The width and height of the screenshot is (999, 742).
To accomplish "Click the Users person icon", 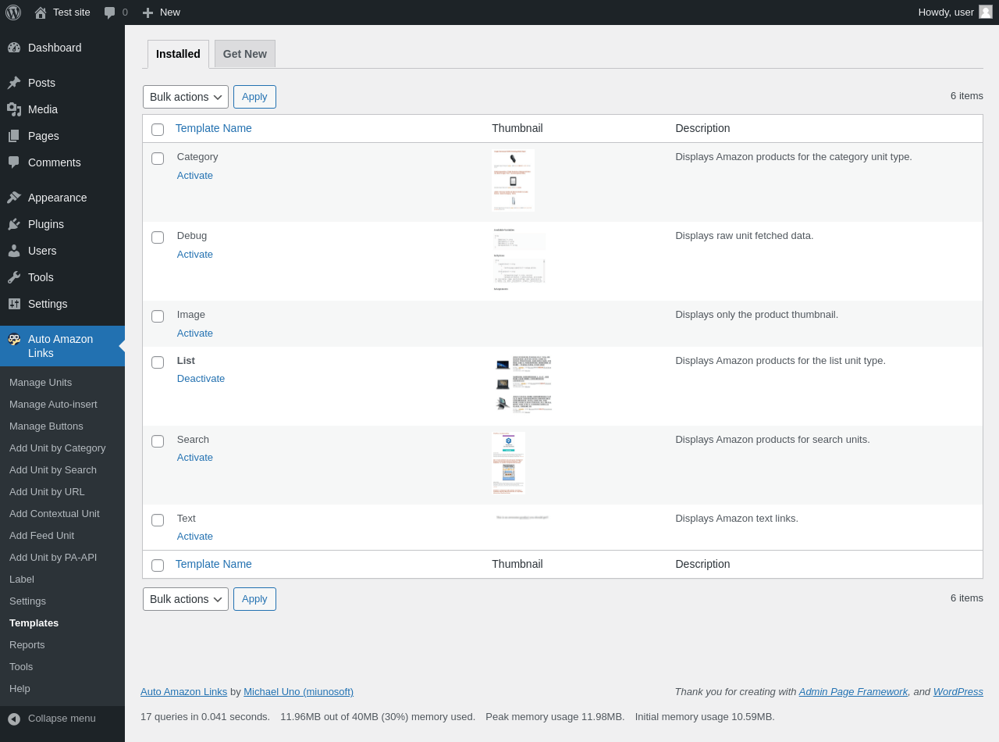I will [14, 251].
